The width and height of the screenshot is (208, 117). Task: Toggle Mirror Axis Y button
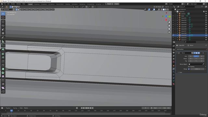click(196, 56)
